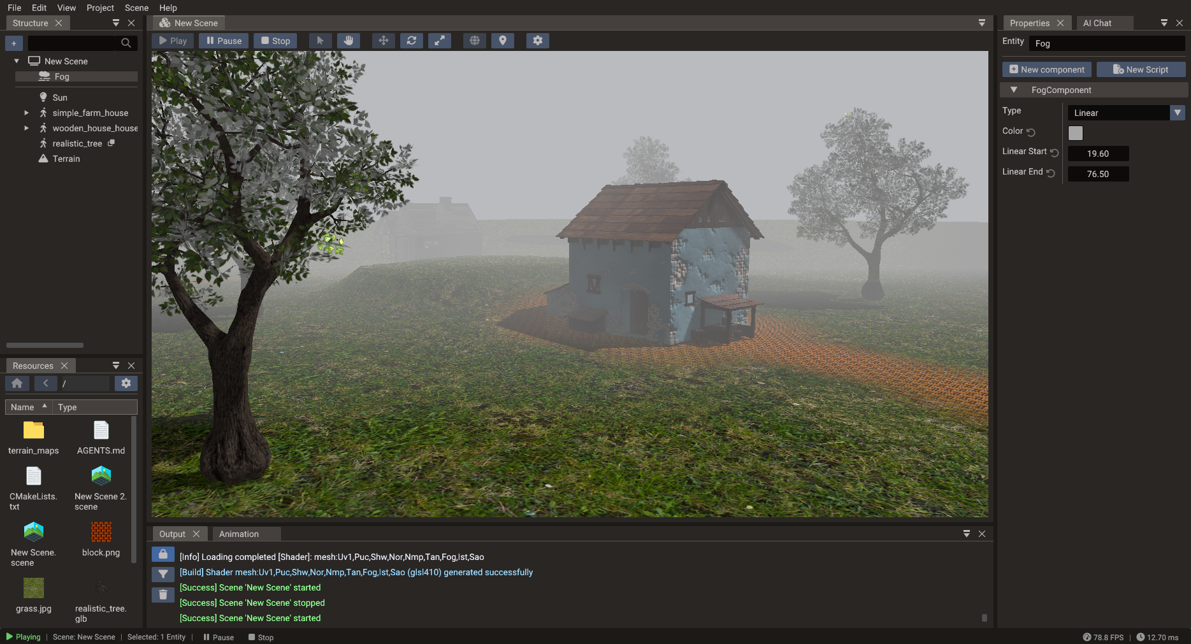This screenshot has height=644, width=1191.
Task: Open the View menu
Action: [66, 8]
